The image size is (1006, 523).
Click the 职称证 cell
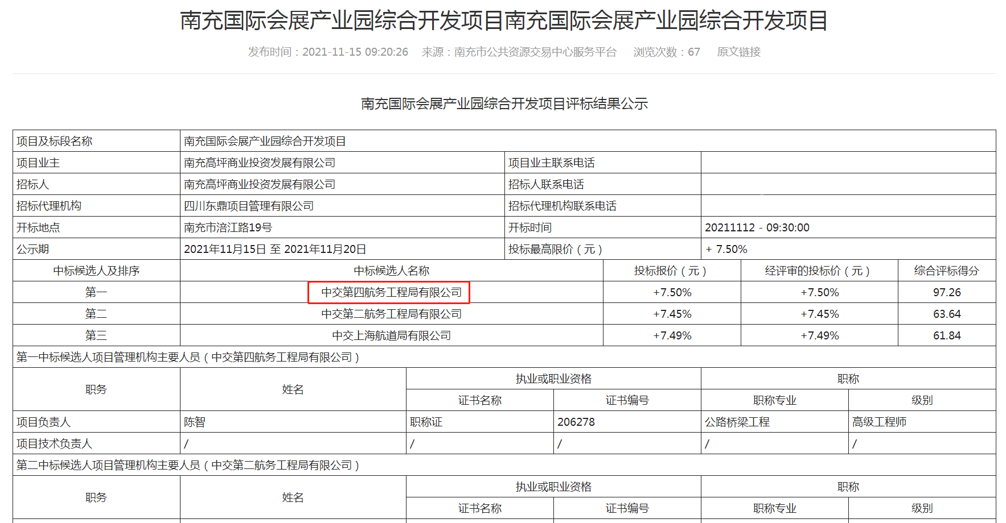point(480,422)
